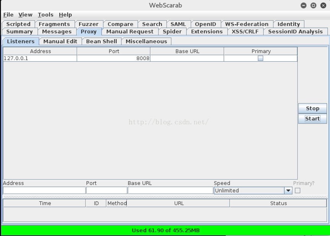Open the Extensions tab
This screenshot has width=330, height=236.
pyautogui.click(x=207, y=32)
